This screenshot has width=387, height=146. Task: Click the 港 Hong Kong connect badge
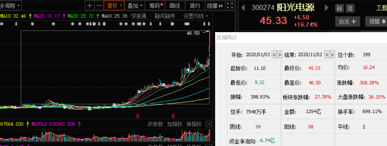point(350,8)
